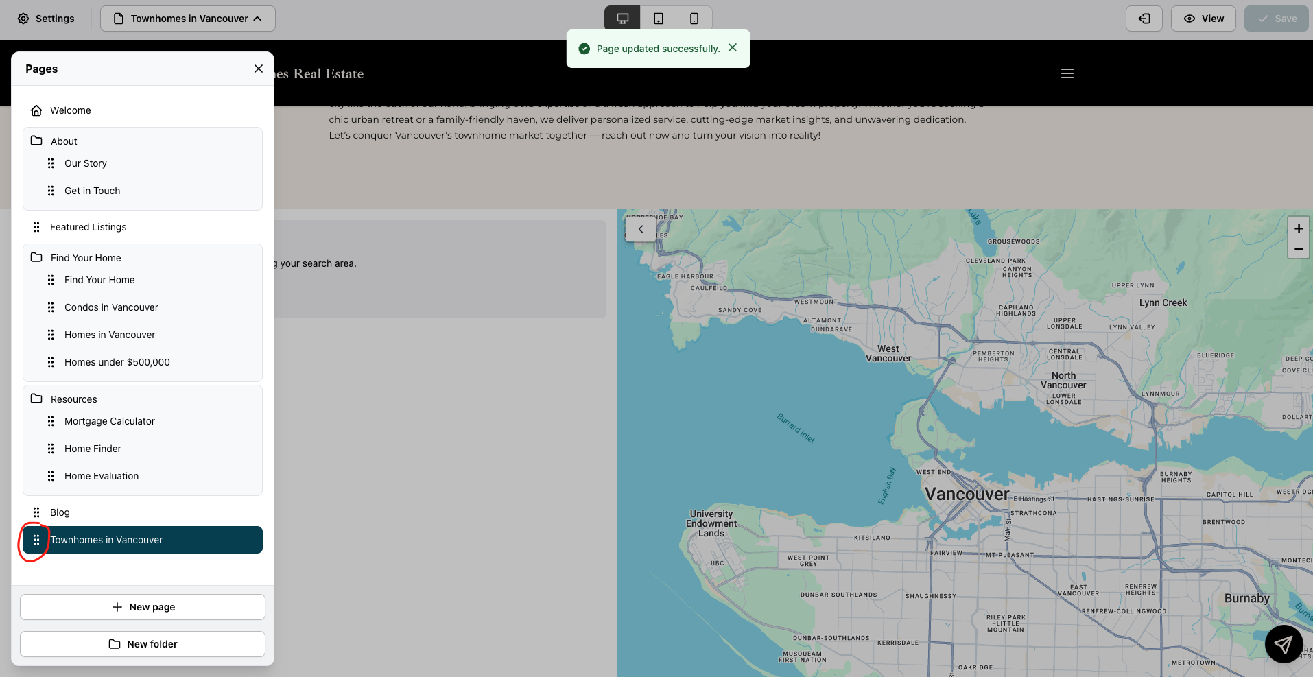Close the Pages panel
This screenshot has width=1313, height=677.
pyautogui.click(x=259, y=69)
